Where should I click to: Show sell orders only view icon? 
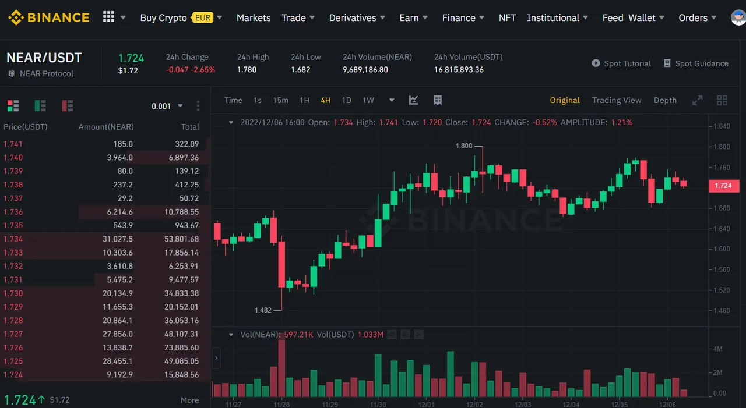[67, 106]
